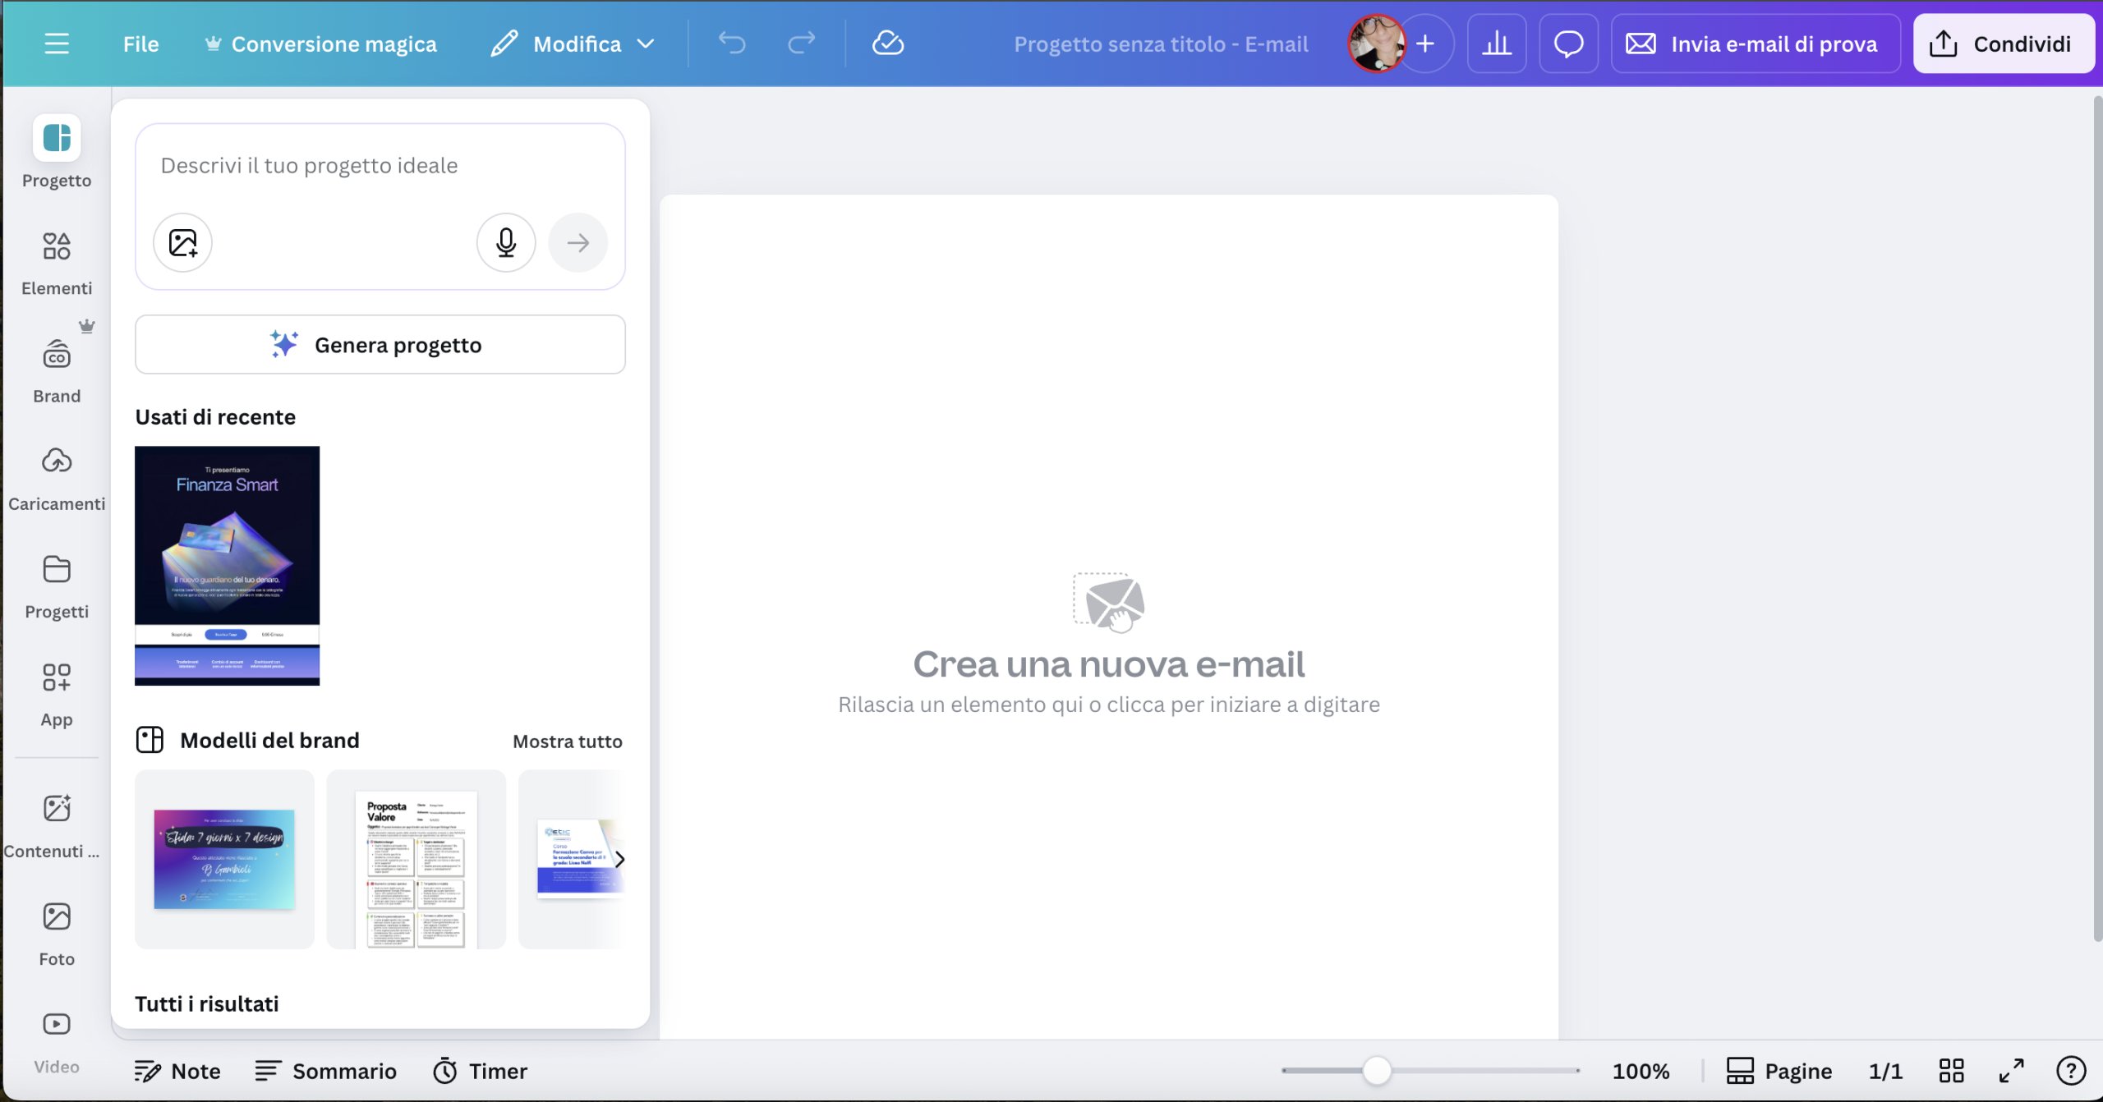Open the File menu
Image resolution: width=2103 pixels, height=1102 pixels.
[140, 44]
